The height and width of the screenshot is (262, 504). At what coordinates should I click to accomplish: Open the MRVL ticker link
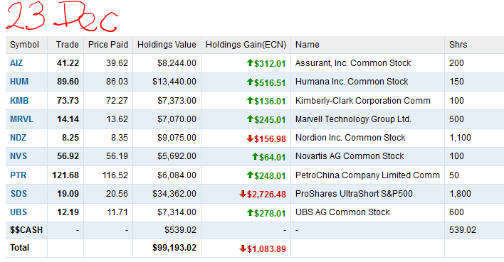point(21,119)
